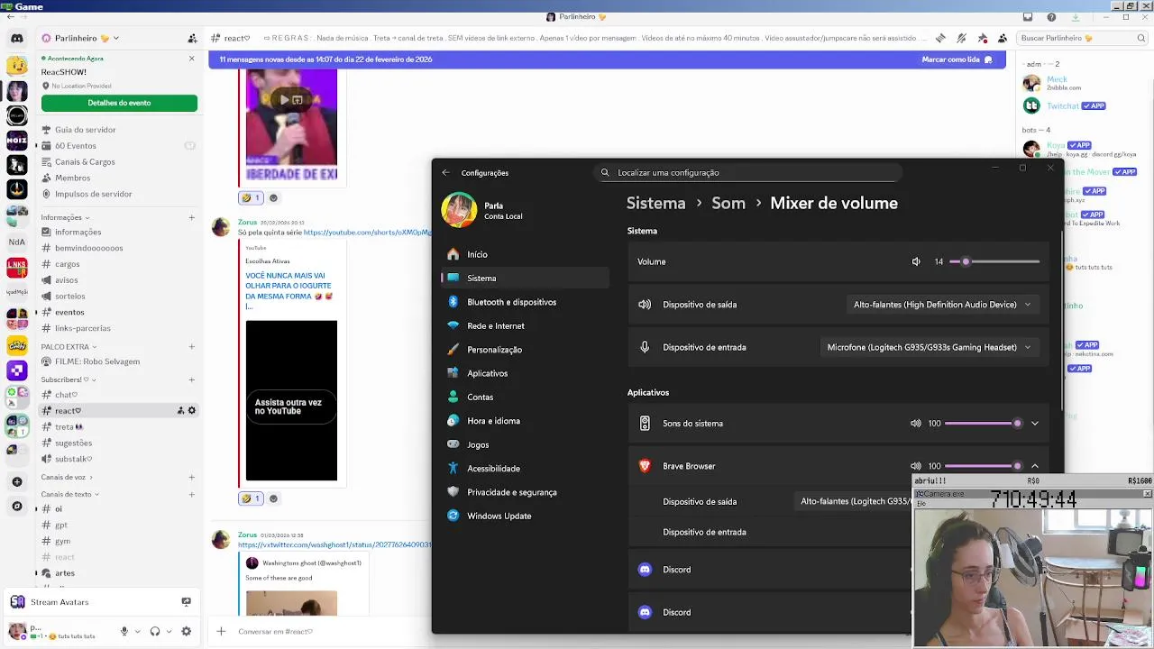Open the vxtwitter washghost1 link

point(334,545)
